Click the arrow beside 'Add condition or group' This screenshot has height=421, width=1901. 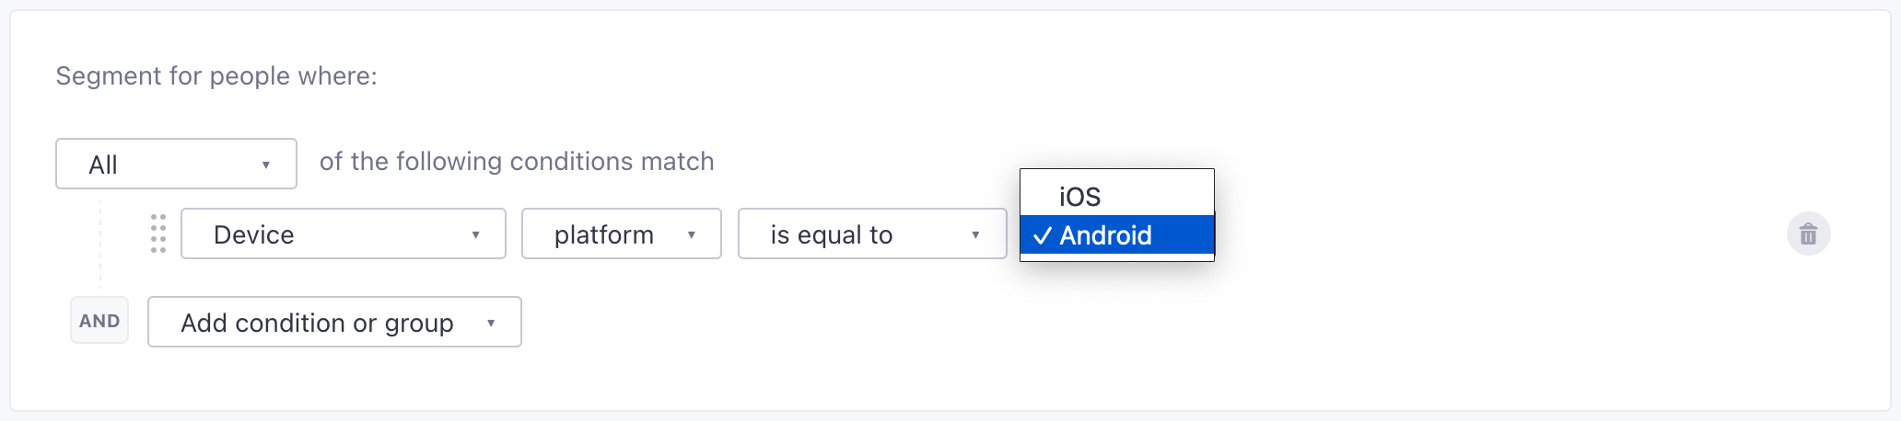click(x=491, y=324)
